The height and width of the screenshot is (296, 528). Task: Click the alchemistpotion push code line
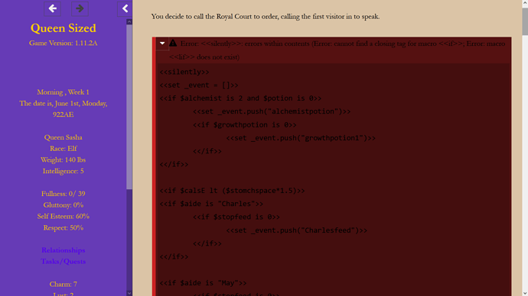coord(272,111)
